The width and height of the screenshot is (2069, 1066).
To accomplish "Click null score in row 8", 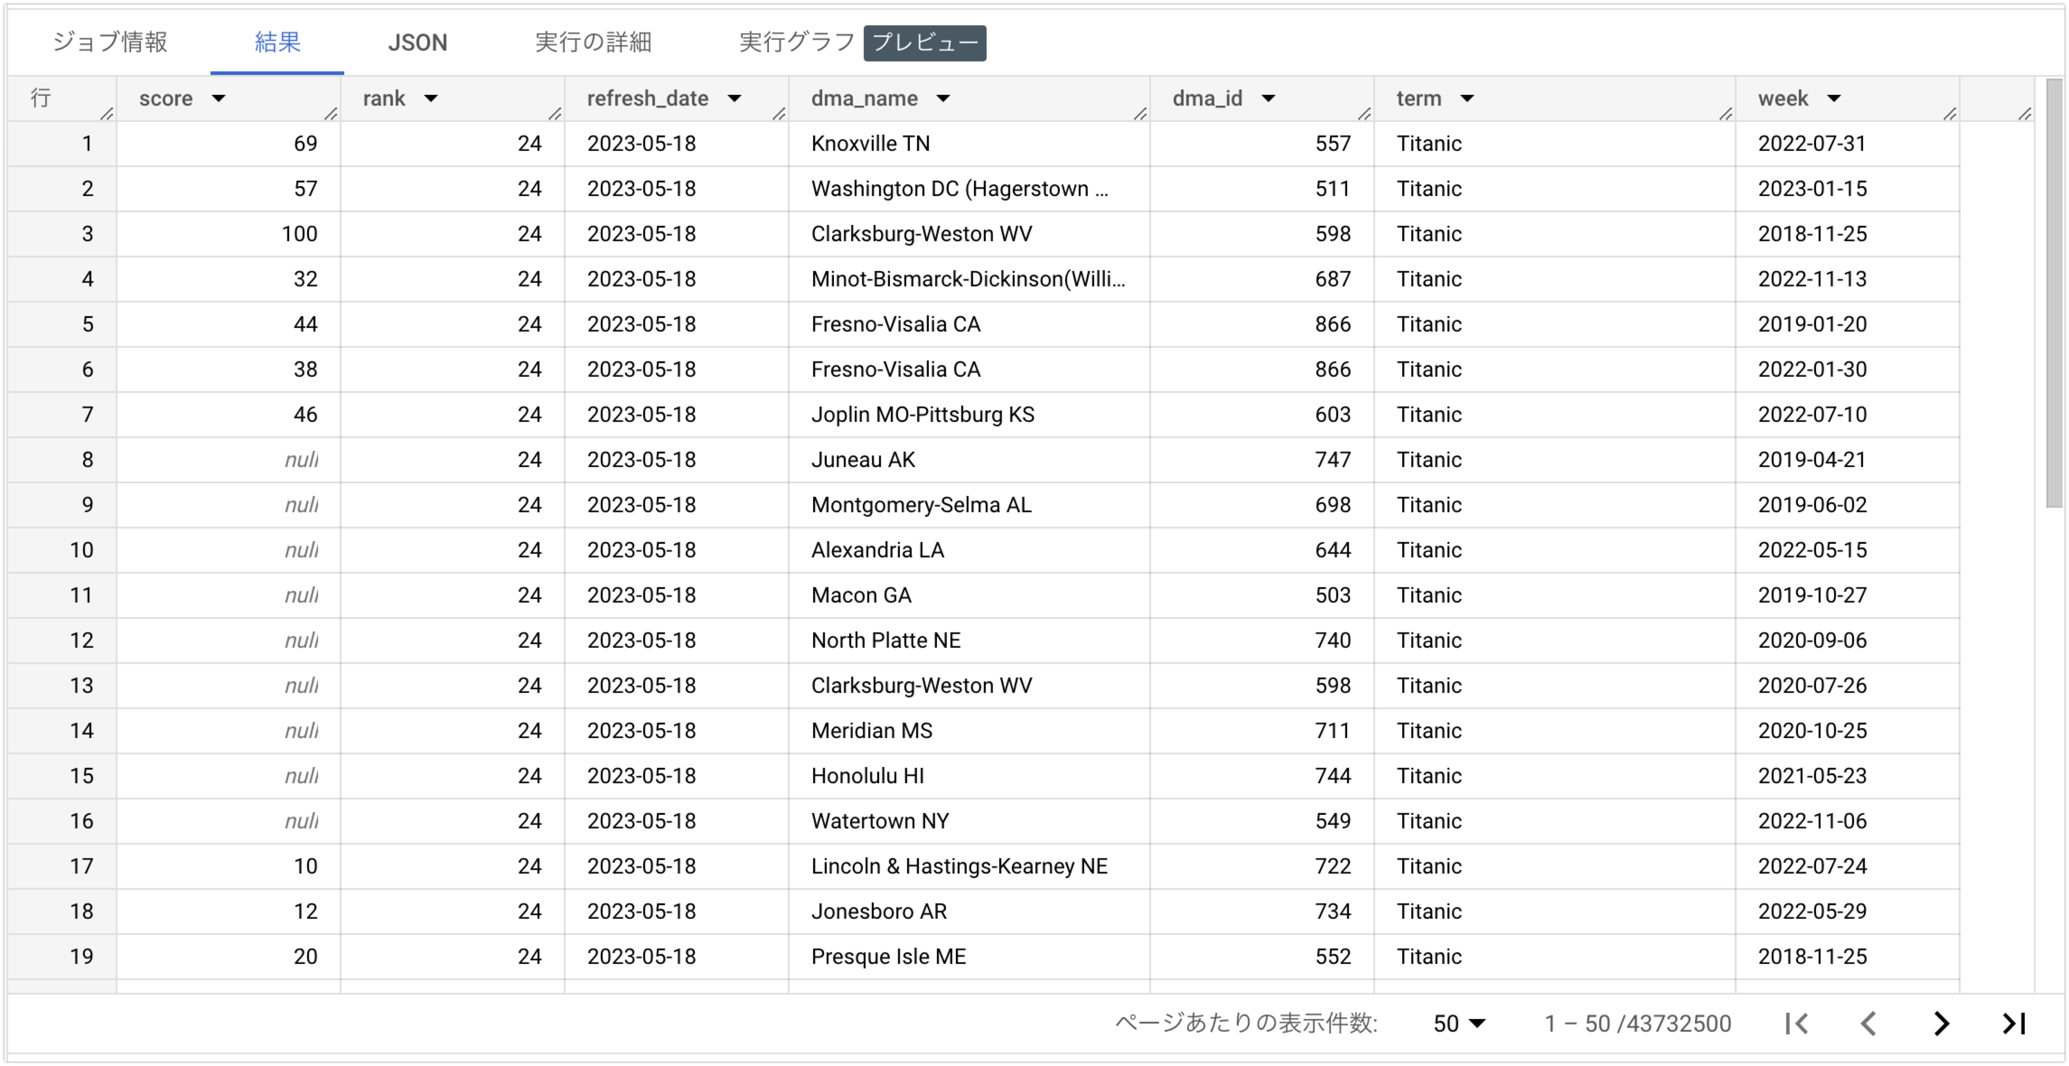I will (228, 459).
